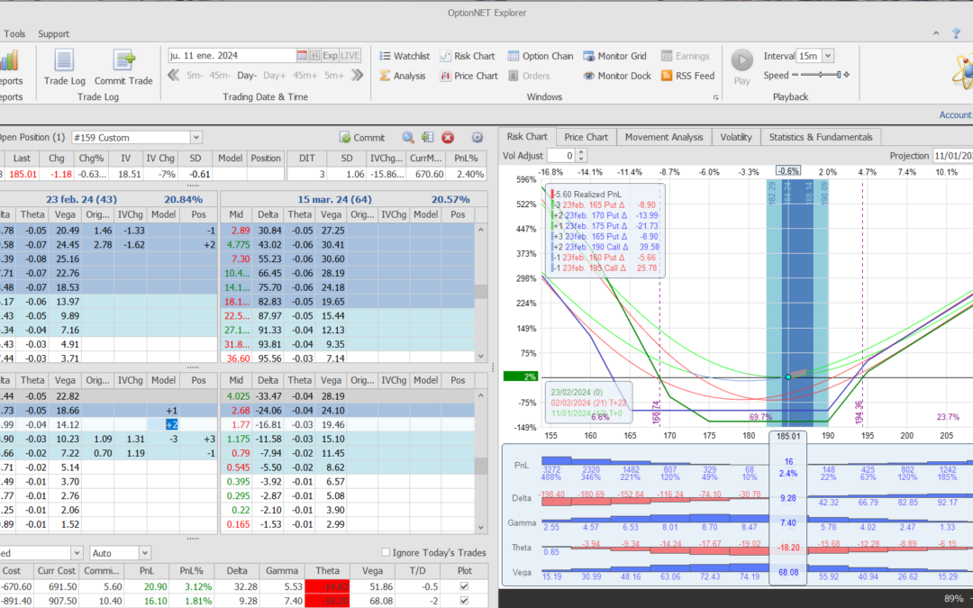This screenshot has height=608, width=973.
Task: Open the Auto dropdown
Action: tap(145, 552)
